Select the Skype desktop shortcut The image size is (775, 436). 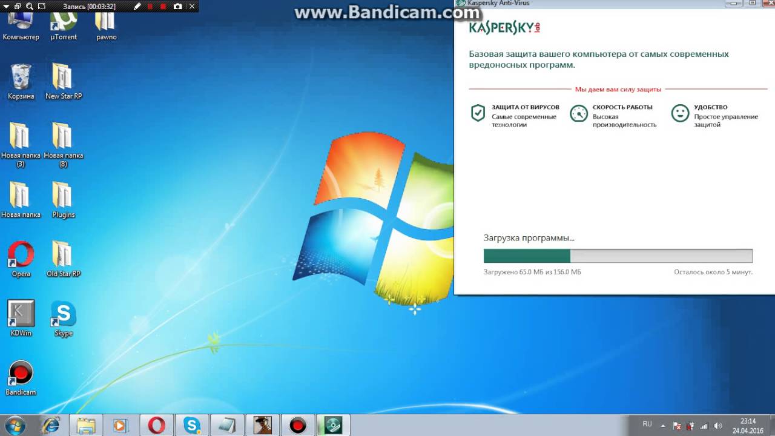[x=64, y=319]
